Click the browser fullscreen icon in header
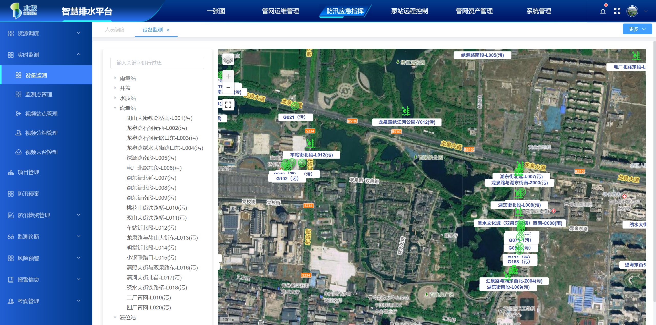Screen dimensions: 656x325 (617, 11)
